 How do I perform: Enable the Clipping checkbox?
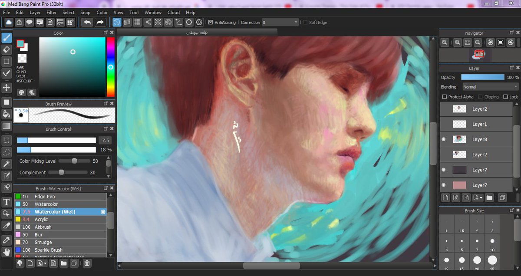[480, 97]
